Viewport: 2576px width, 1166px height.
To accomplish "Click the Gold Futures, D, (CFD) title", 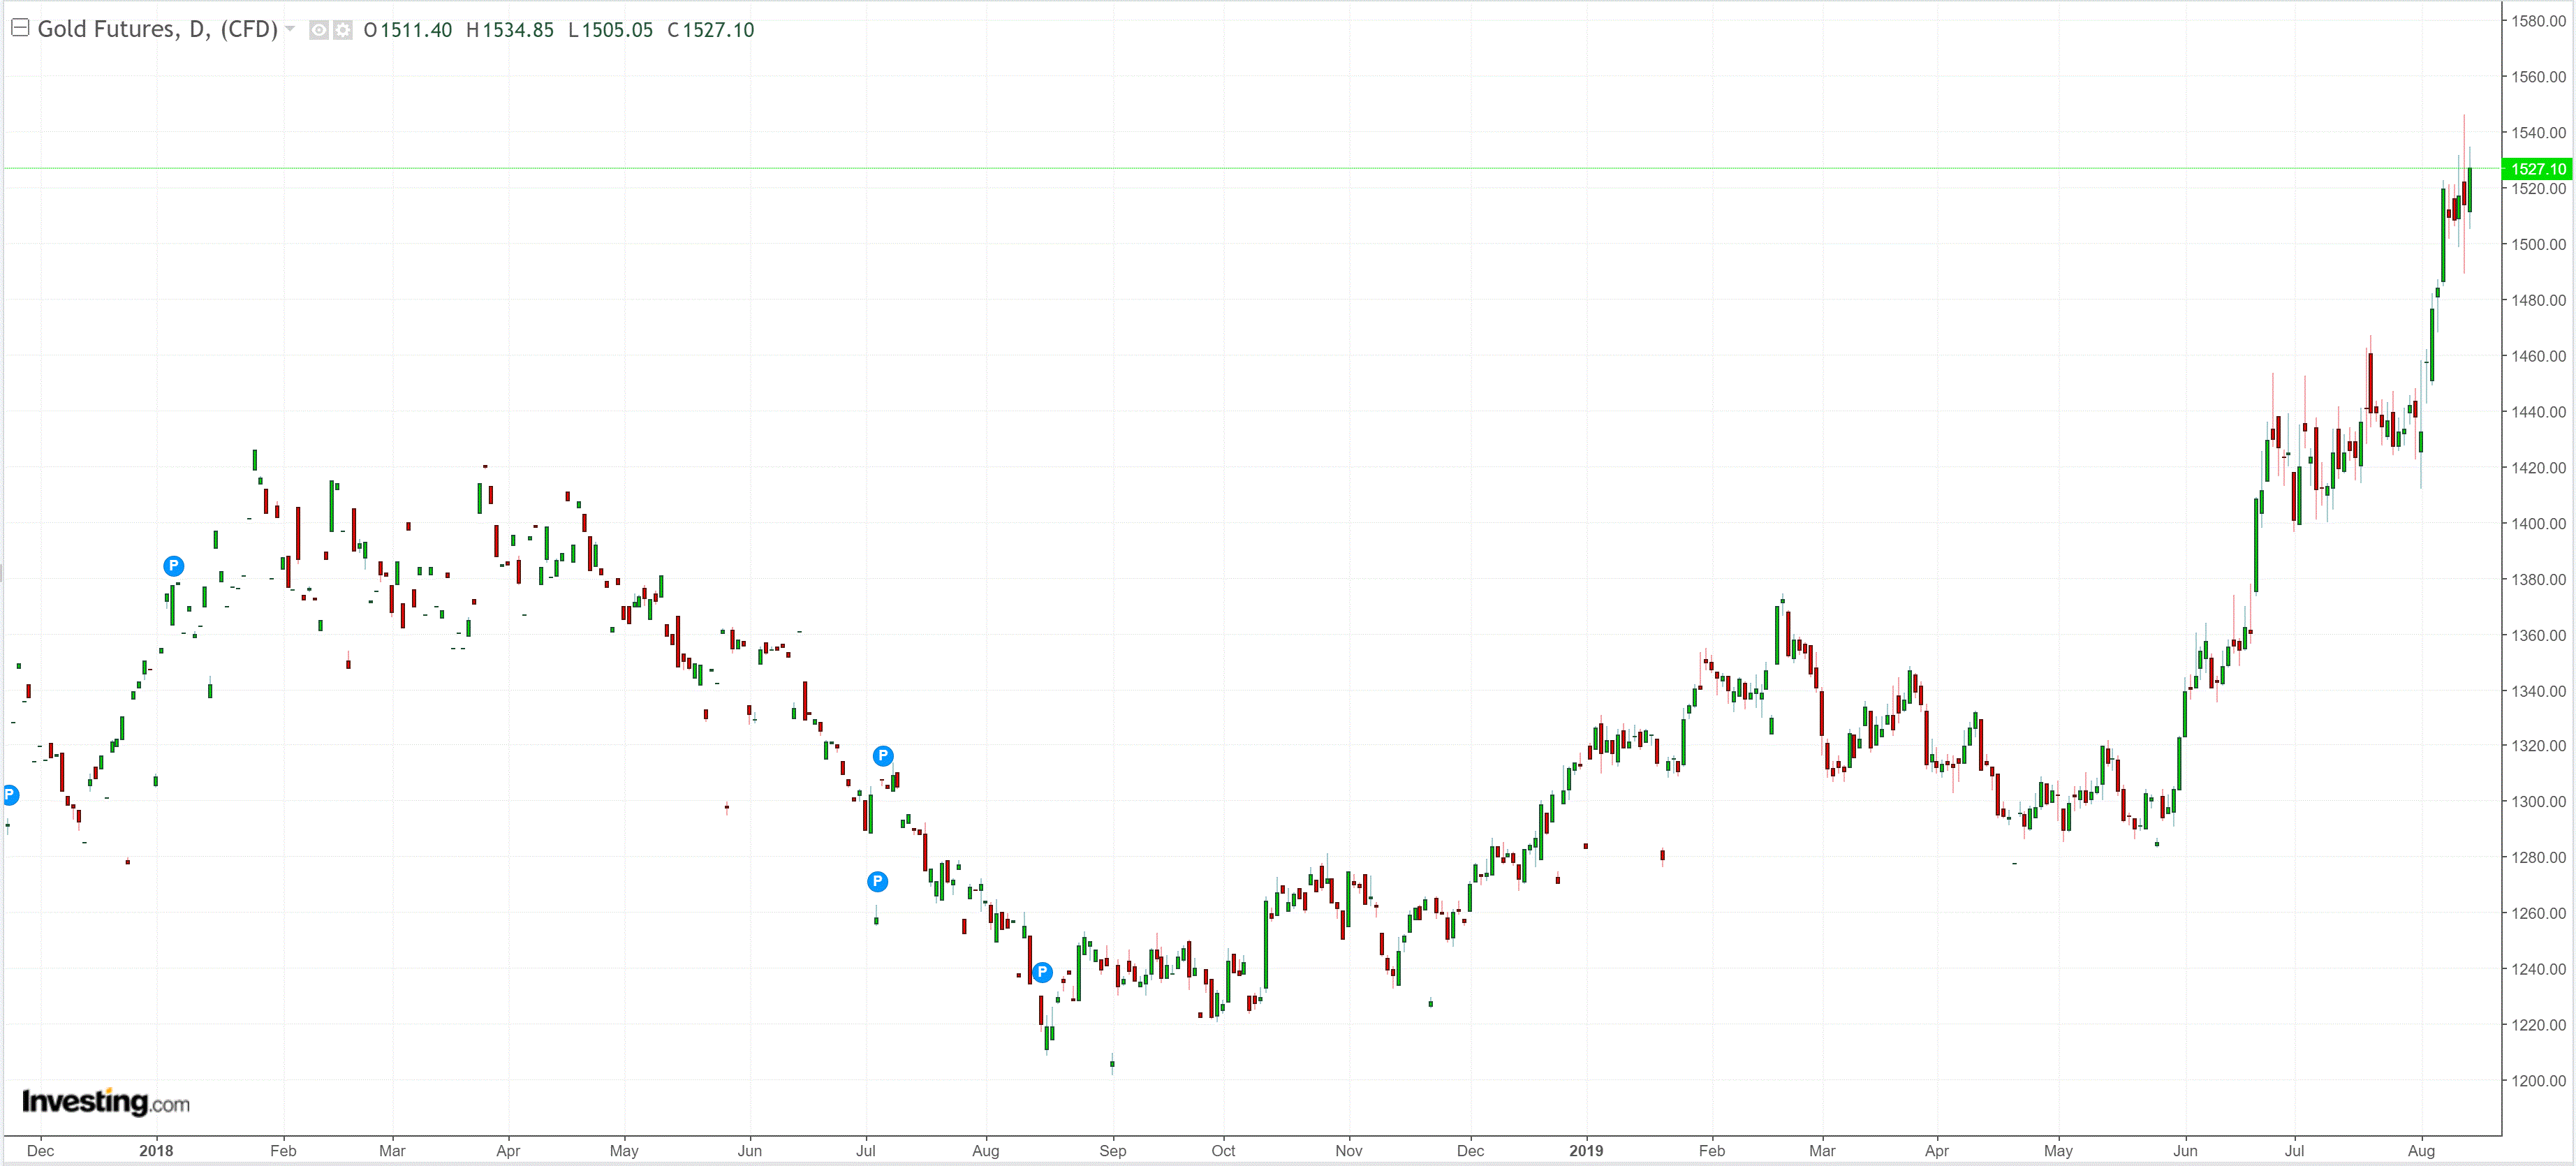I will 157,29.
